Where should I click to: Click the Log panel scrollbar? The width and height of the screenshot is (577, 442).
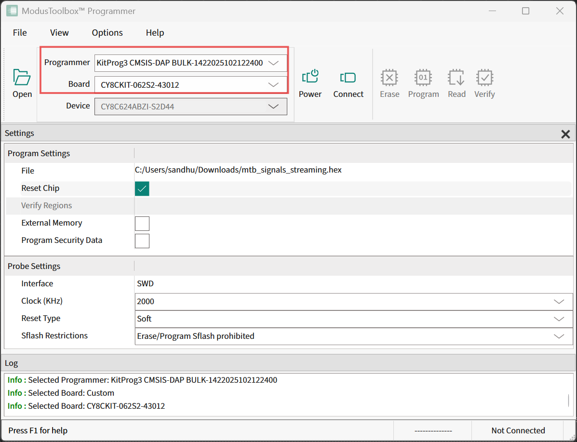point(569,400)
